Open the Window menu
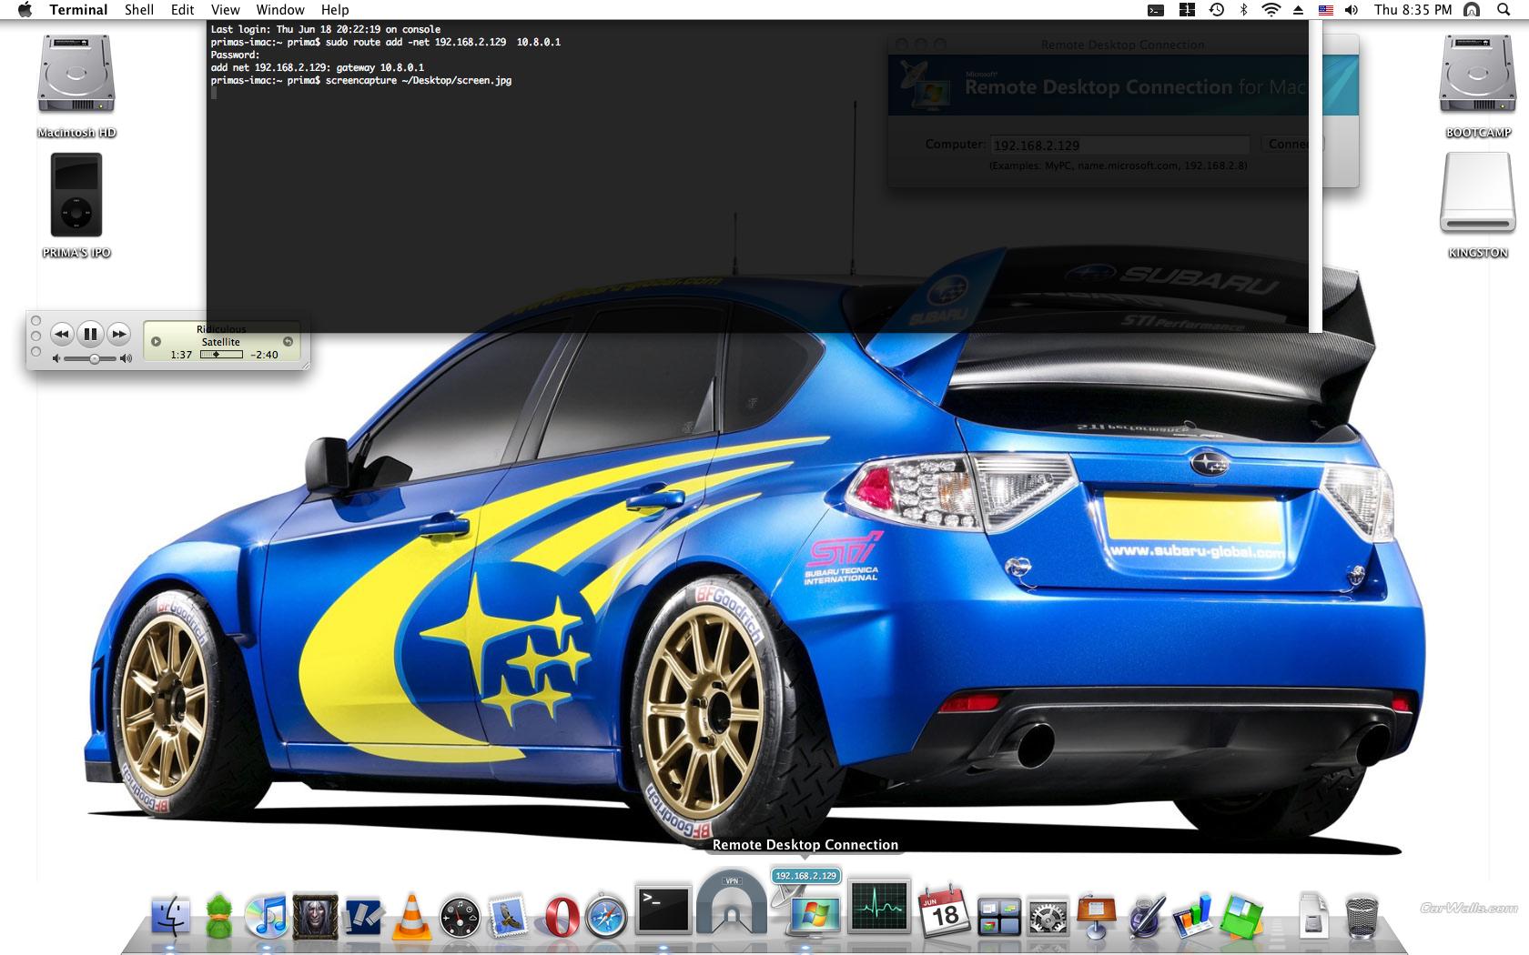The image size is (1529, 955). coord(279,10)
